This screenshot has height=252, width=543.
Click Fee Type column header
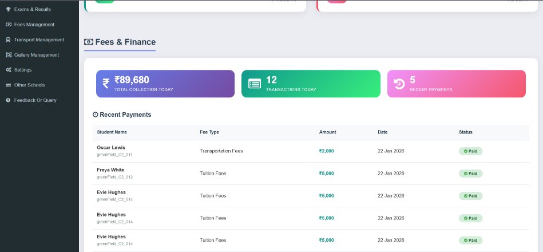pyautogui.click(x=209, y=132)
